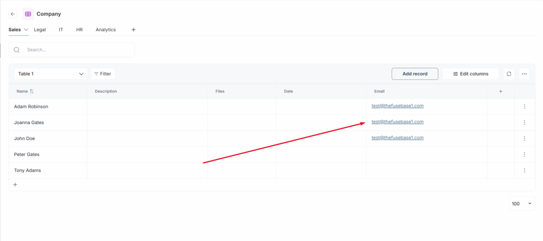This screenshot has width=543, height=241.
Task: Click the Filter button
Action: pos(103,74)
